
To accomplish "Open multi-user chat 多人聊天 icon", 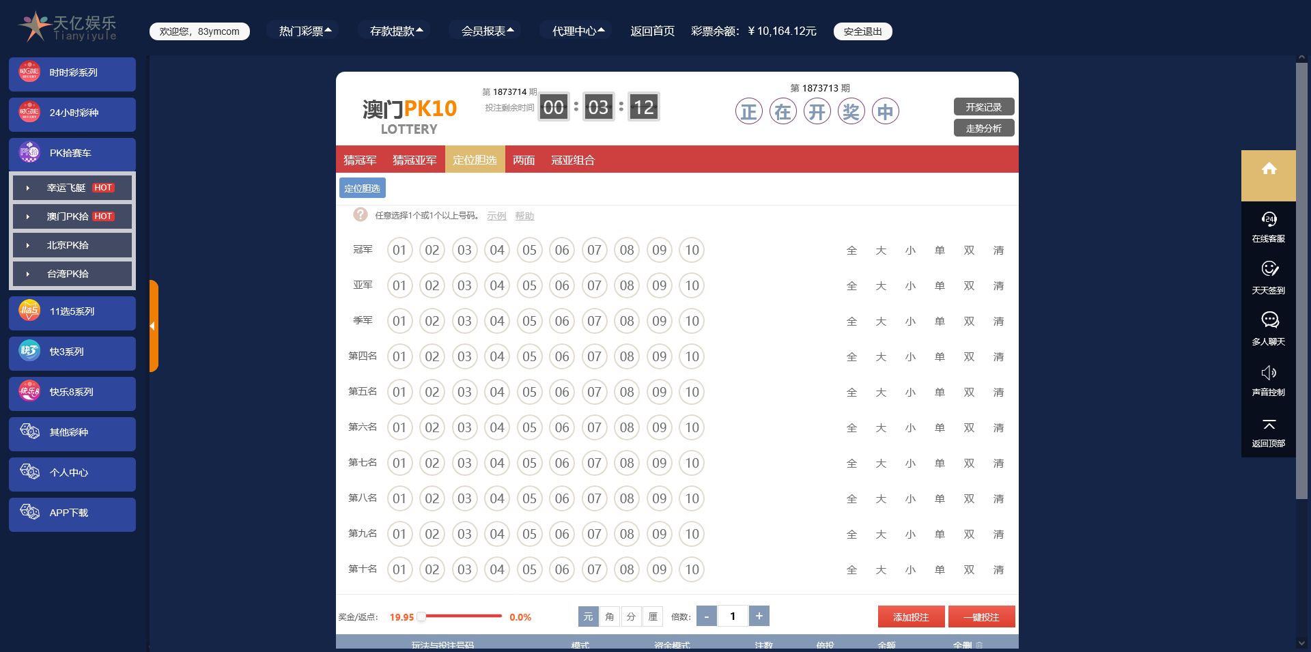I will [1269, 320].
